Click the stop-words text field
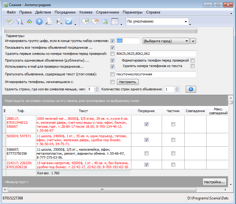Screen dimensions: 236x204 (156, 74)
